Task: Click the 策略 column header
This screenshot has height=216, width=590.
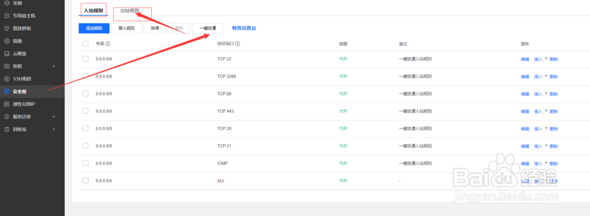Action: tap(343, 44)
